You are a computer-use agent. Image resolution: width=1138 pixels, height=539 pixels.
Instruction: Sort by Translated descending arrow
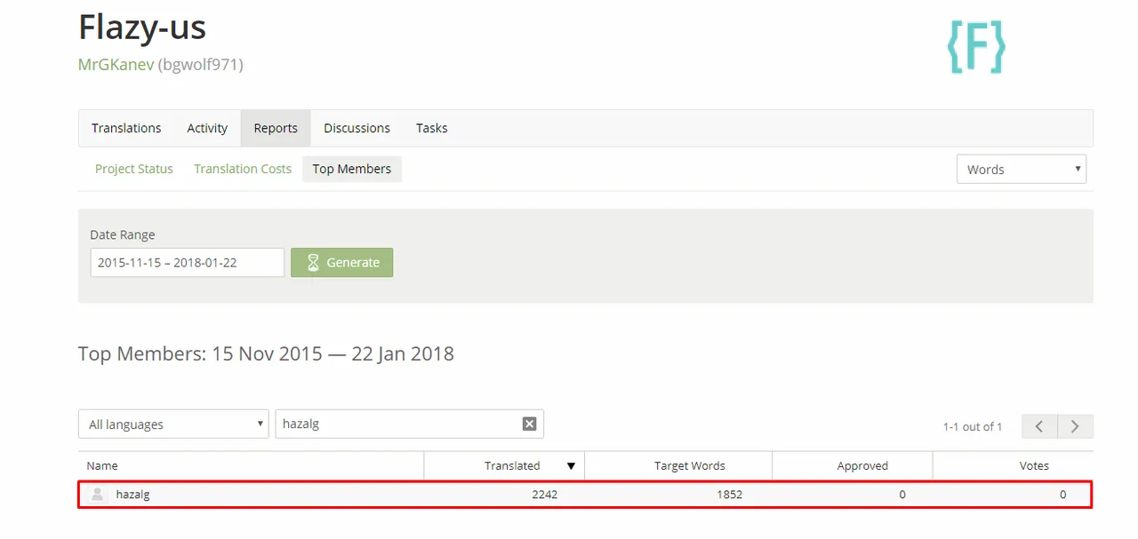(571, 465)
